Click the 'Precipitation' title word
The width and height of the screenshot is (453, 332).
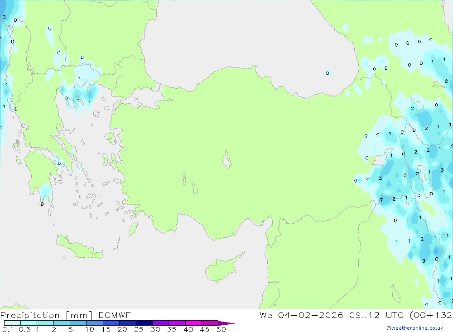coord(30,315)
